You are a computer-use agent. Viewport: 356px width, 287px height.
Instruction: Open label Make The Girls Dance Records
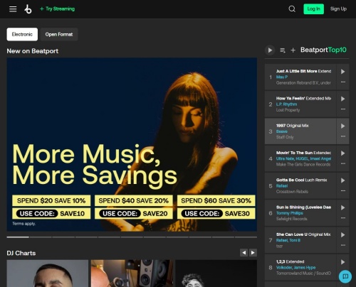click(303, 164)
